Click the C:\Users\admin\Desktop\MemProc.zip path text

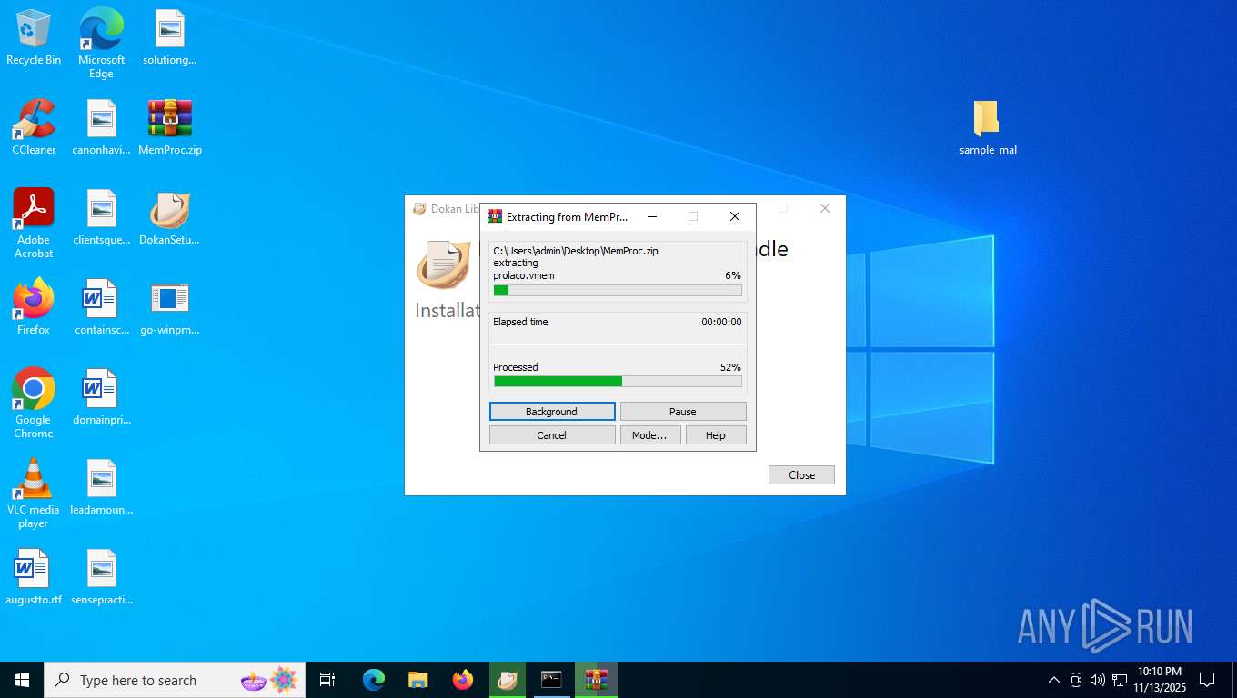tap(576, 251)
